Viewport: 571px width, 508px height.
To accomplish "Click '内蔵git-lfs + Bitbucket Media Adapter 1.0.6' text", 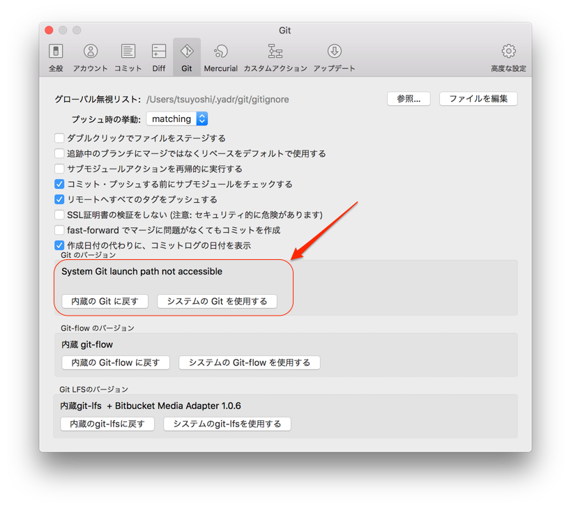I will click(x=151, y=406).
